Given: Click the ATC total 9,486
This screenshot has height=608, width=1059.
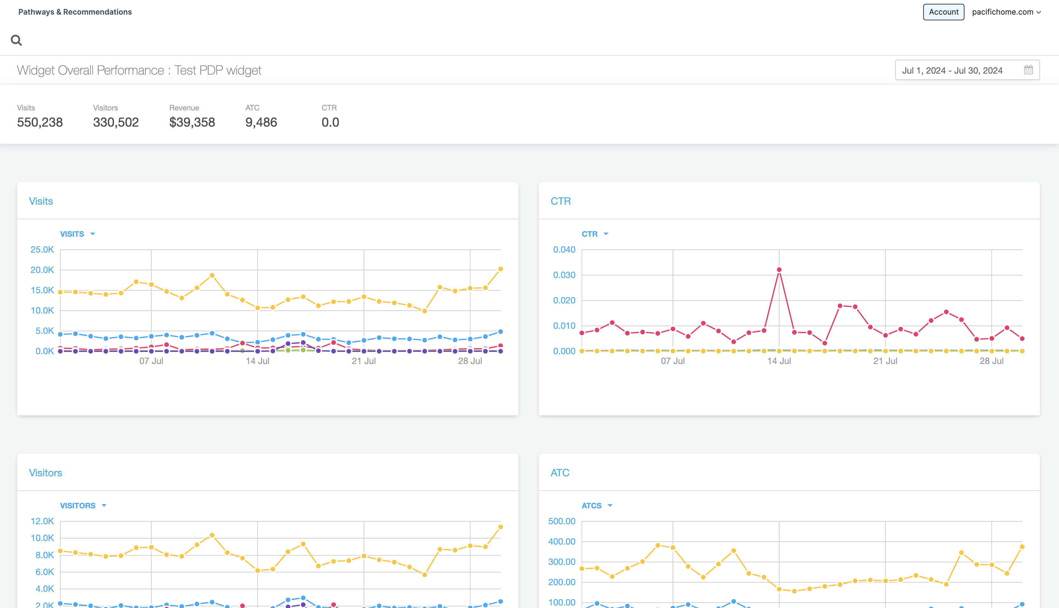Looking at the screenshot, I should [x=261, y=122].
